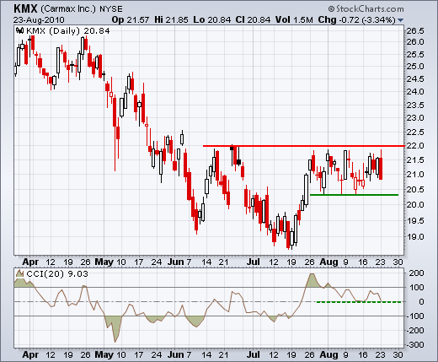
Task: Click the opening price 'Op 21.57'
Action: 131,20
